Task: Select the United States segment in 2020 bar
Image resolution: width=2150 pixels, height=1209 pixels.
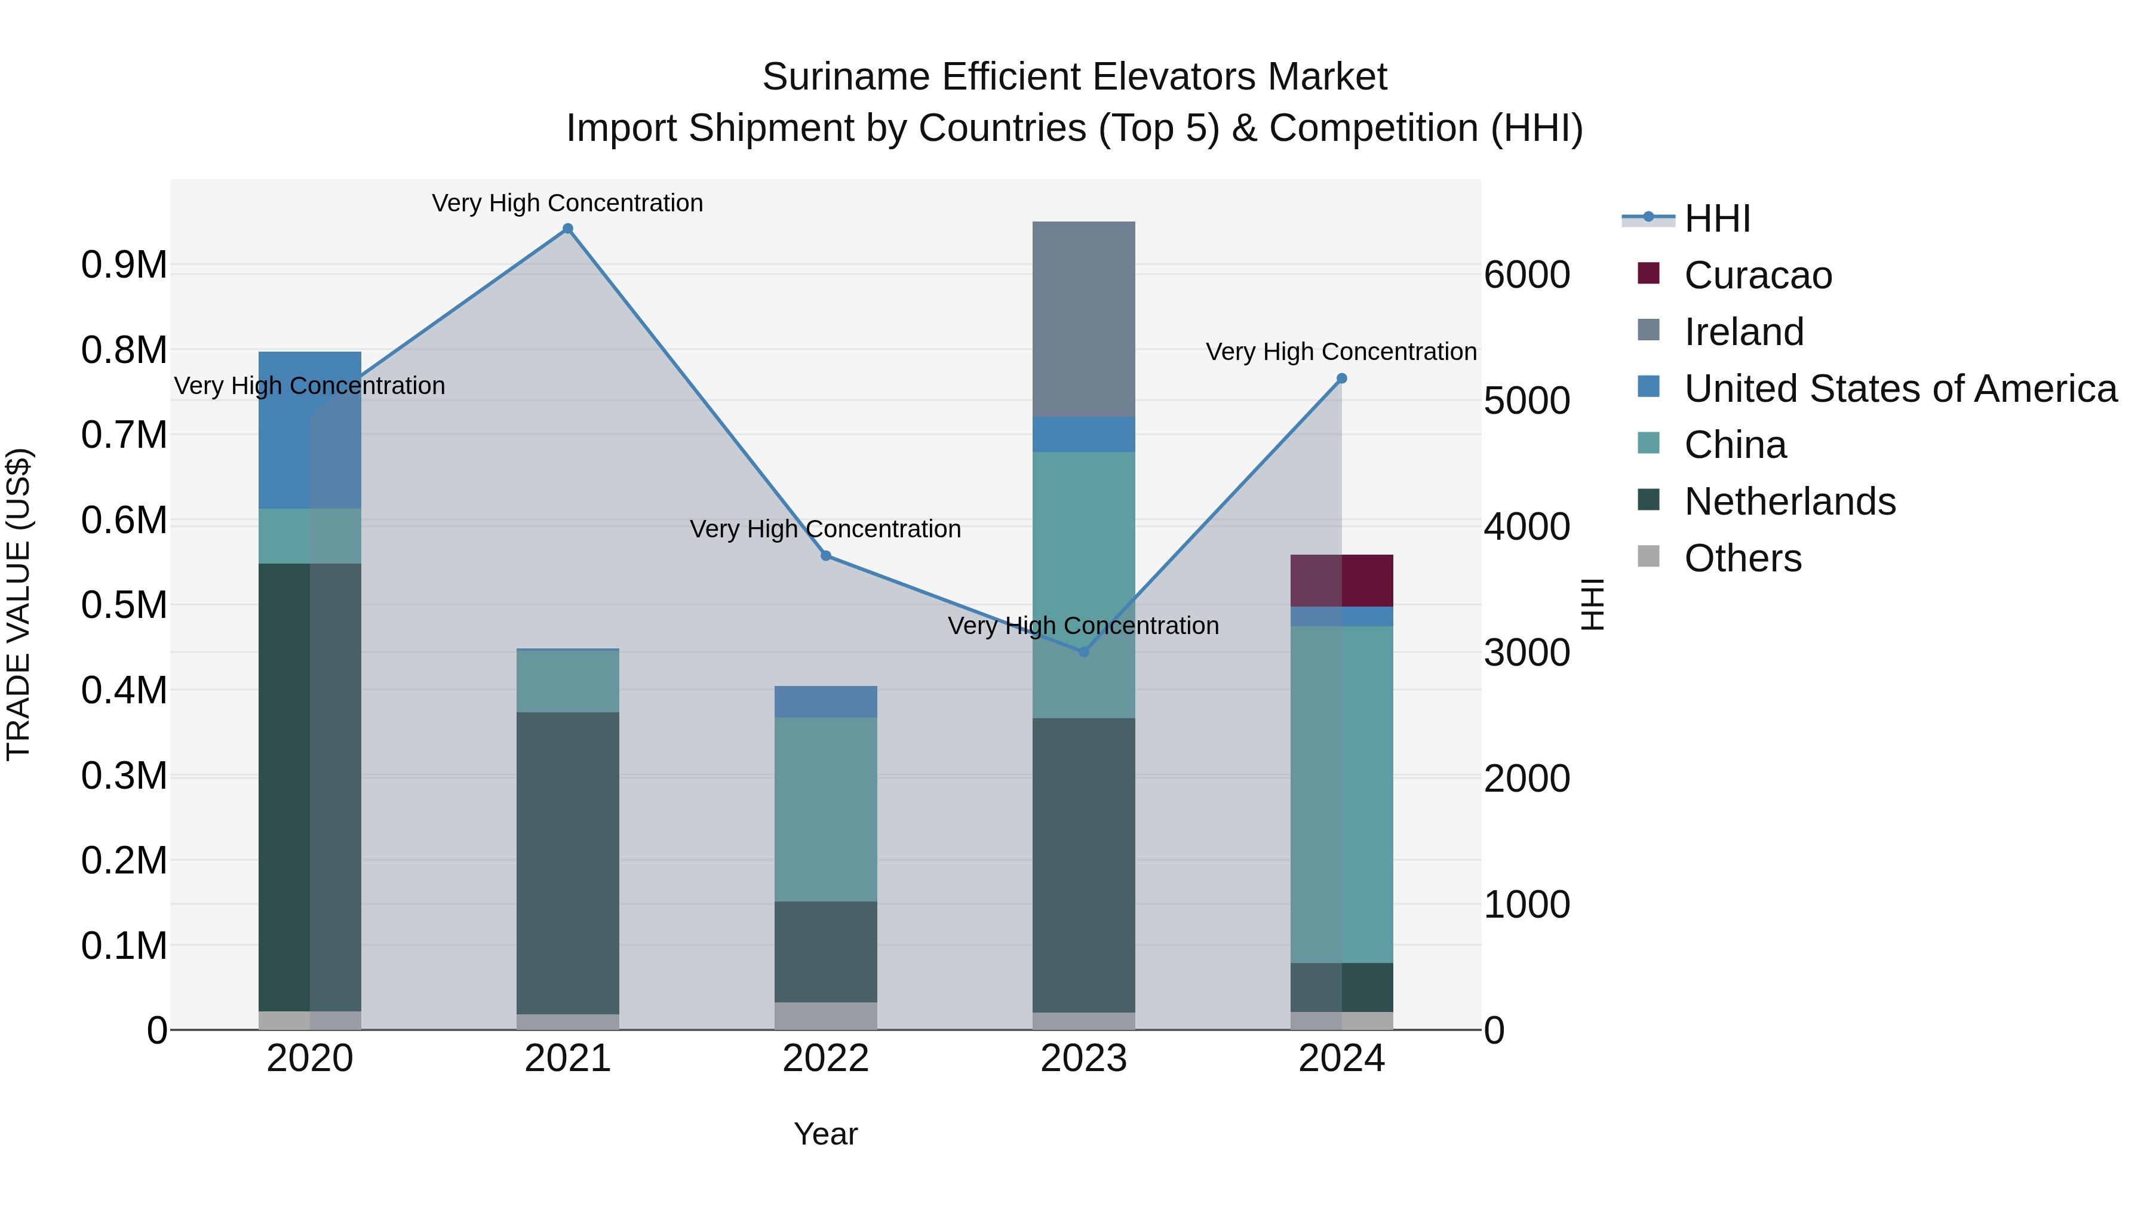Action: [x=309, y=430]
